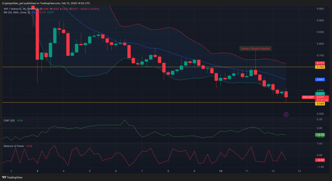Click date 6 on the time axis
The height and width of the screenshot is (181, 332).
click(x=116, y=171)
